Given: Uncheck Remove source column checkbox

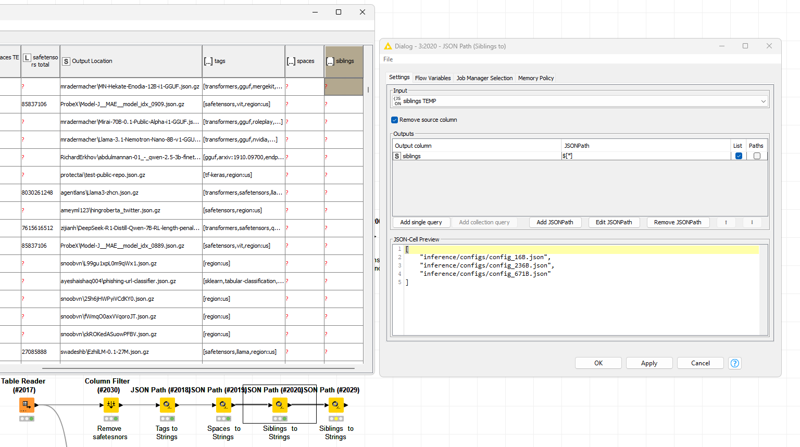Looking at the screenshot, I should [x=395, y=120].
